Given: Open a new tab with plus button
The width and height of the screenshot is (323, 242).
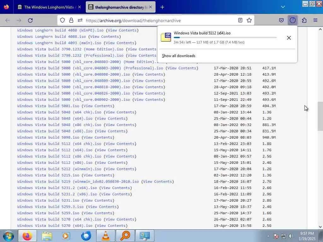Looking at the screenshot, I should coord(162,7).
